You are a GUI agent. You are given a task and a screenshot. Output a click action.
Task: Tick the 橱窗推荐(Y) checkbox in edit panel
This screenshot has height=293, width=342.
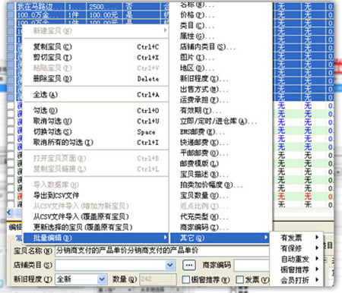(186, 279)
